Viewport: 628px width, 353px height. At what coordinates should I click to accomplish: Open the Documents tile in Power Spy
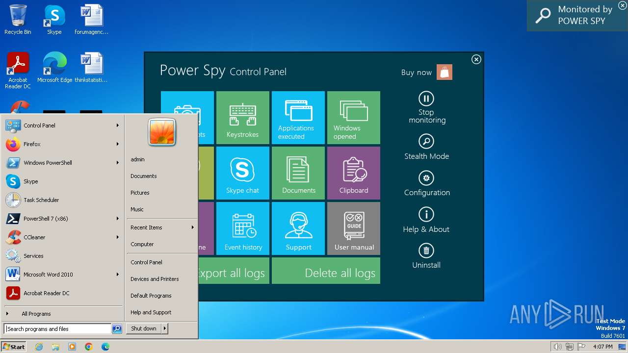[x=298, y=173]
